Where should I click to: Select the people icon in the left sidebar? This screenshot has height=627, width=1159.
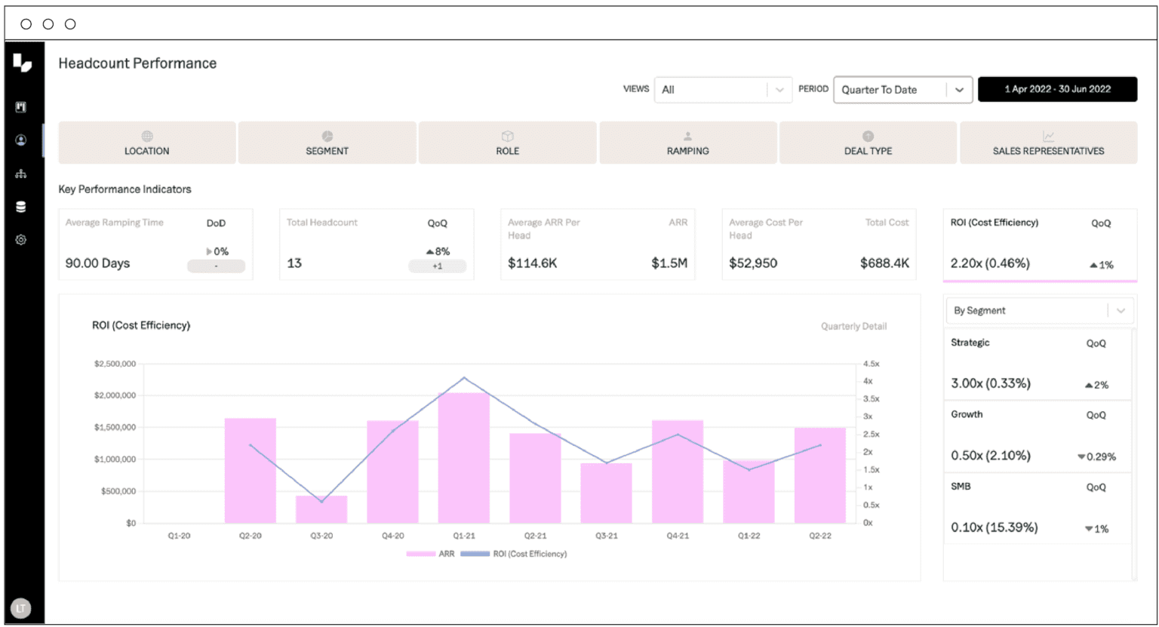[21, 140]
